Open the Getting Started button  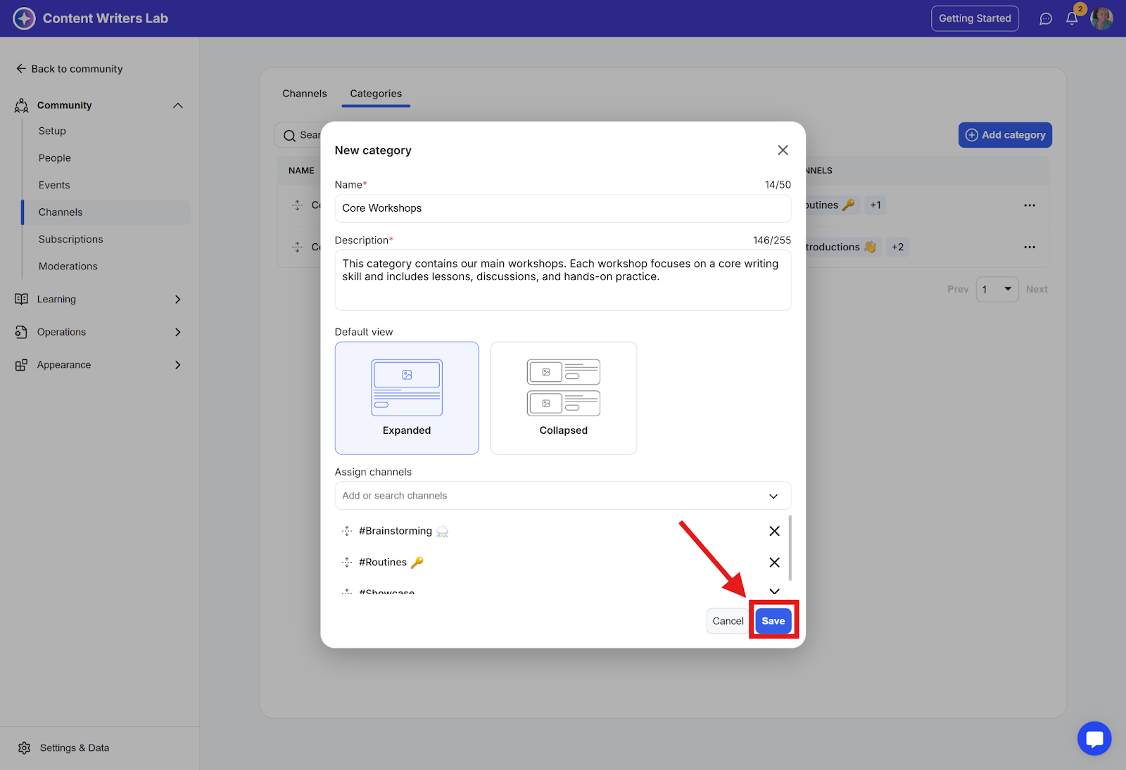975,18
